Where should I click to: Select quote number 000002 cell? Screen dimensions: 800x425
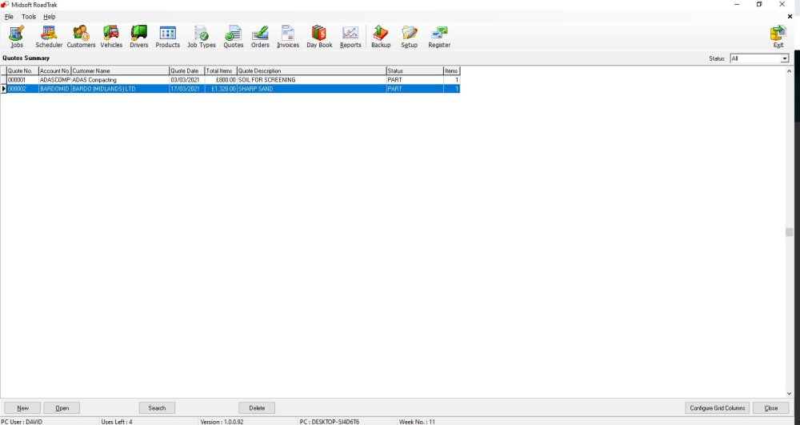tap(22, 89)
